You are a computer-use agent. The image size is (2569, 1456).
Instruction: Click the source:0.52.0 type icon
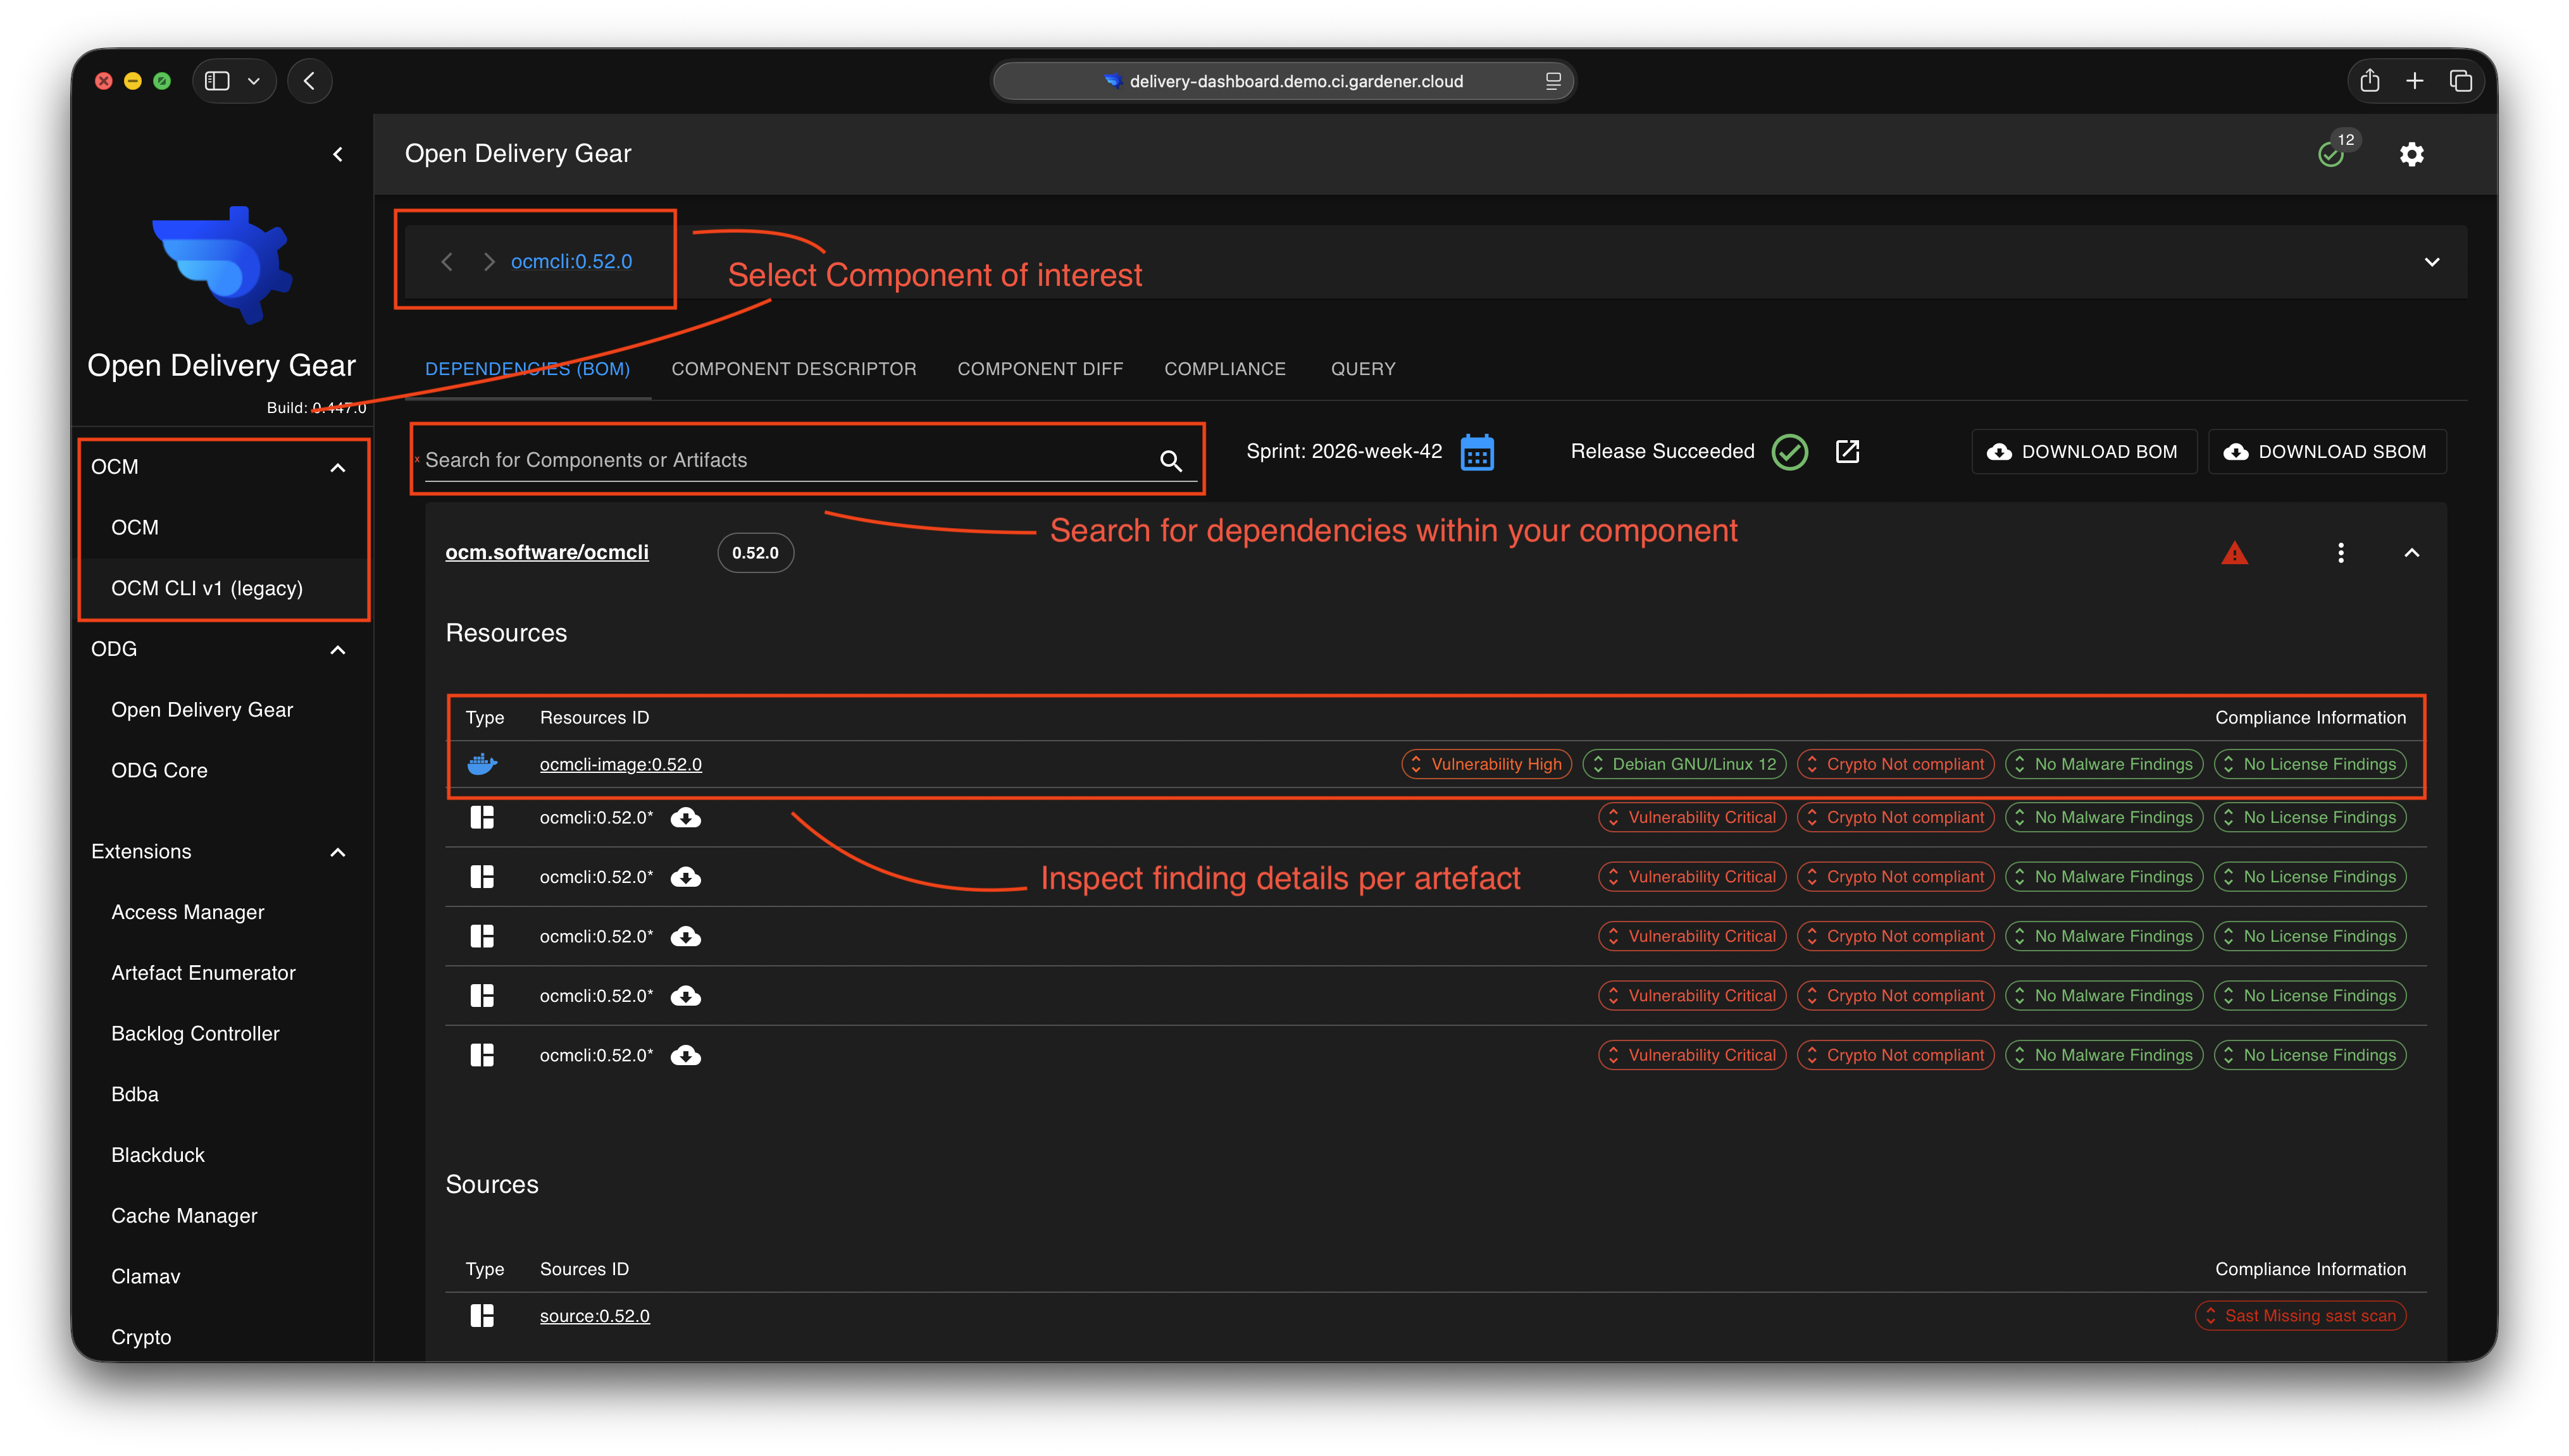(482, 1316)
